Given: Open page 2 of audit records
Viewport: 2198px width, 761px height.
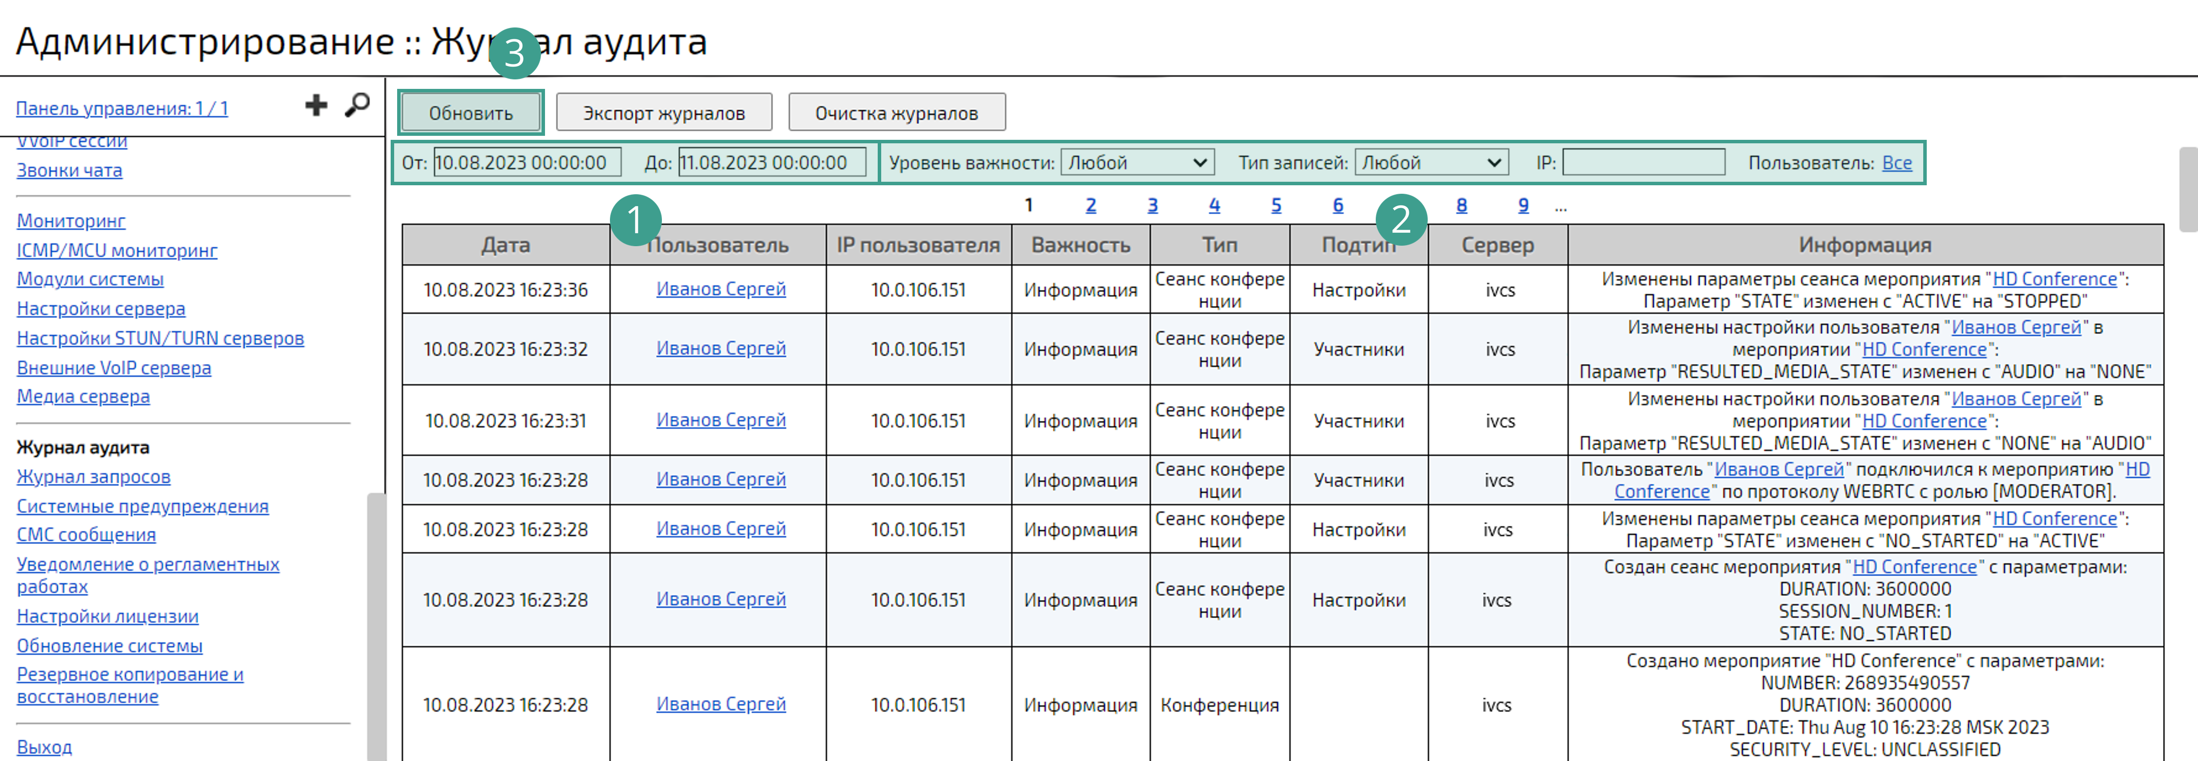Looking at the screenshot, I should click(x=1091, y=205).
